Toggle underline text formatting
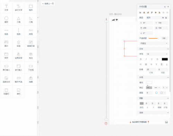Image resolution: width=173 pixels, height=136 pixels. (152, 59)
